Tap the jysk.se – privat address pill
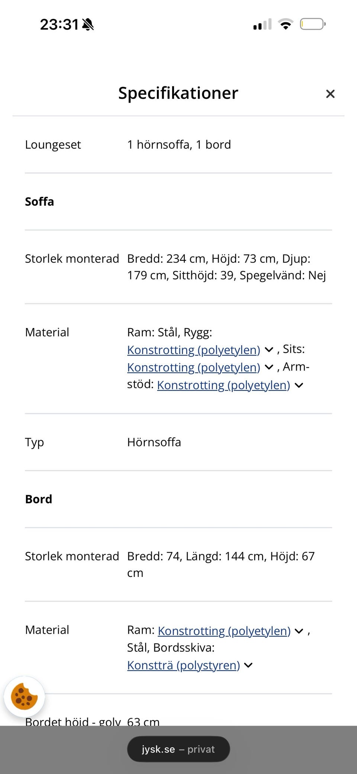 pyautogui.click(x=178, y=749)
